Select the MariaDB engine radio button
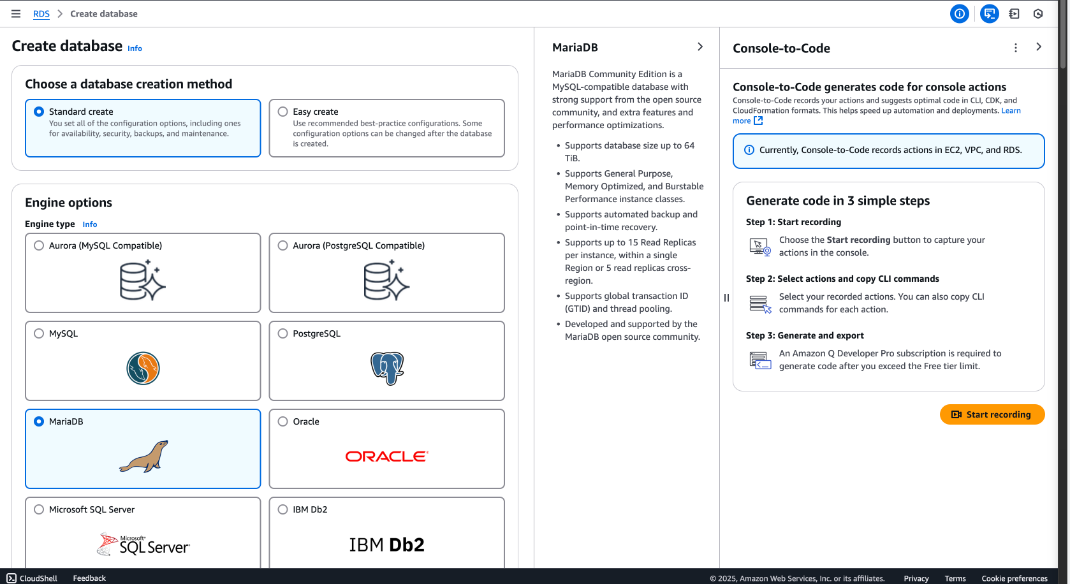 [39, 421]
